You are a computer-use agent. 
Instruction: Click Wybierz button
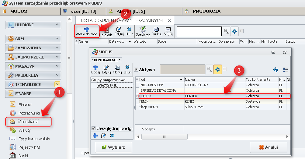114,147
